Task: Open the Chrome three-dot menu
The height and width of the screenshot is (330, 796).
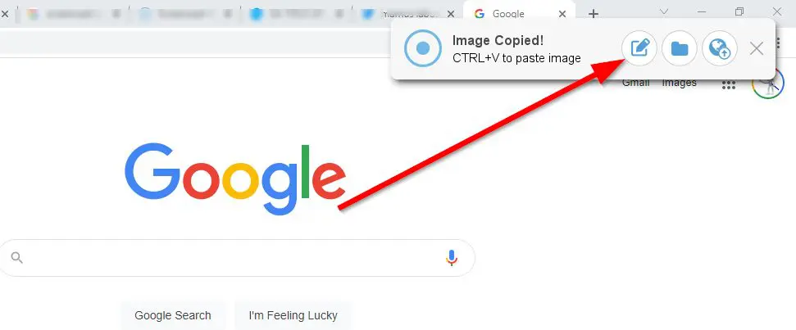Action: 778,43
